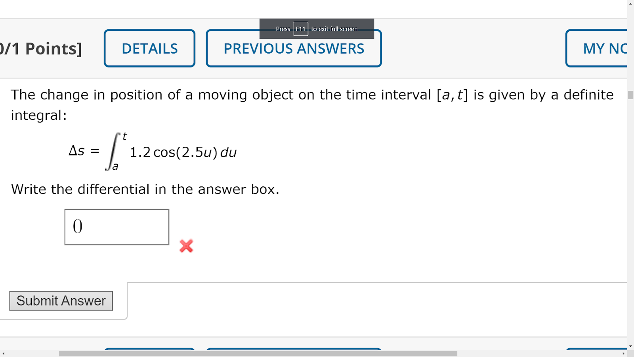Viewport: 634px width, 357px height.
Task: View PREVIOUS ANSWERS for this question
Action: pos(294,48)
